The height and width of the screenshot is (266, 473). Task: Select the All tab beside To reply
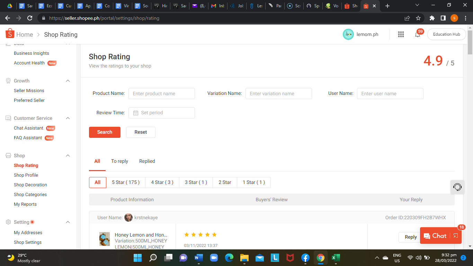pyautogui.click(x=97, y=161)
